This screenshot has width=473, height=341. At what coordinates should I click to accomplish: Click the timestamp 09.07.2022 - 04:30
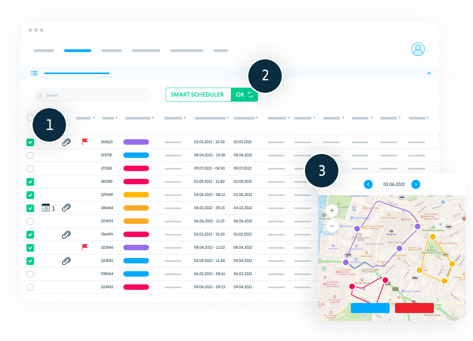(x=210, y=168)
